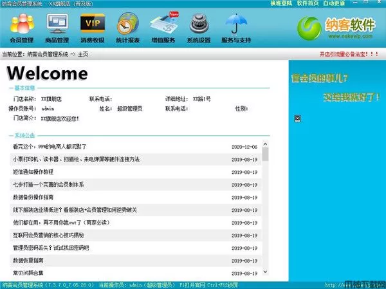
Task: Click 软件首页 in the title bar
Action: (308, 3)
